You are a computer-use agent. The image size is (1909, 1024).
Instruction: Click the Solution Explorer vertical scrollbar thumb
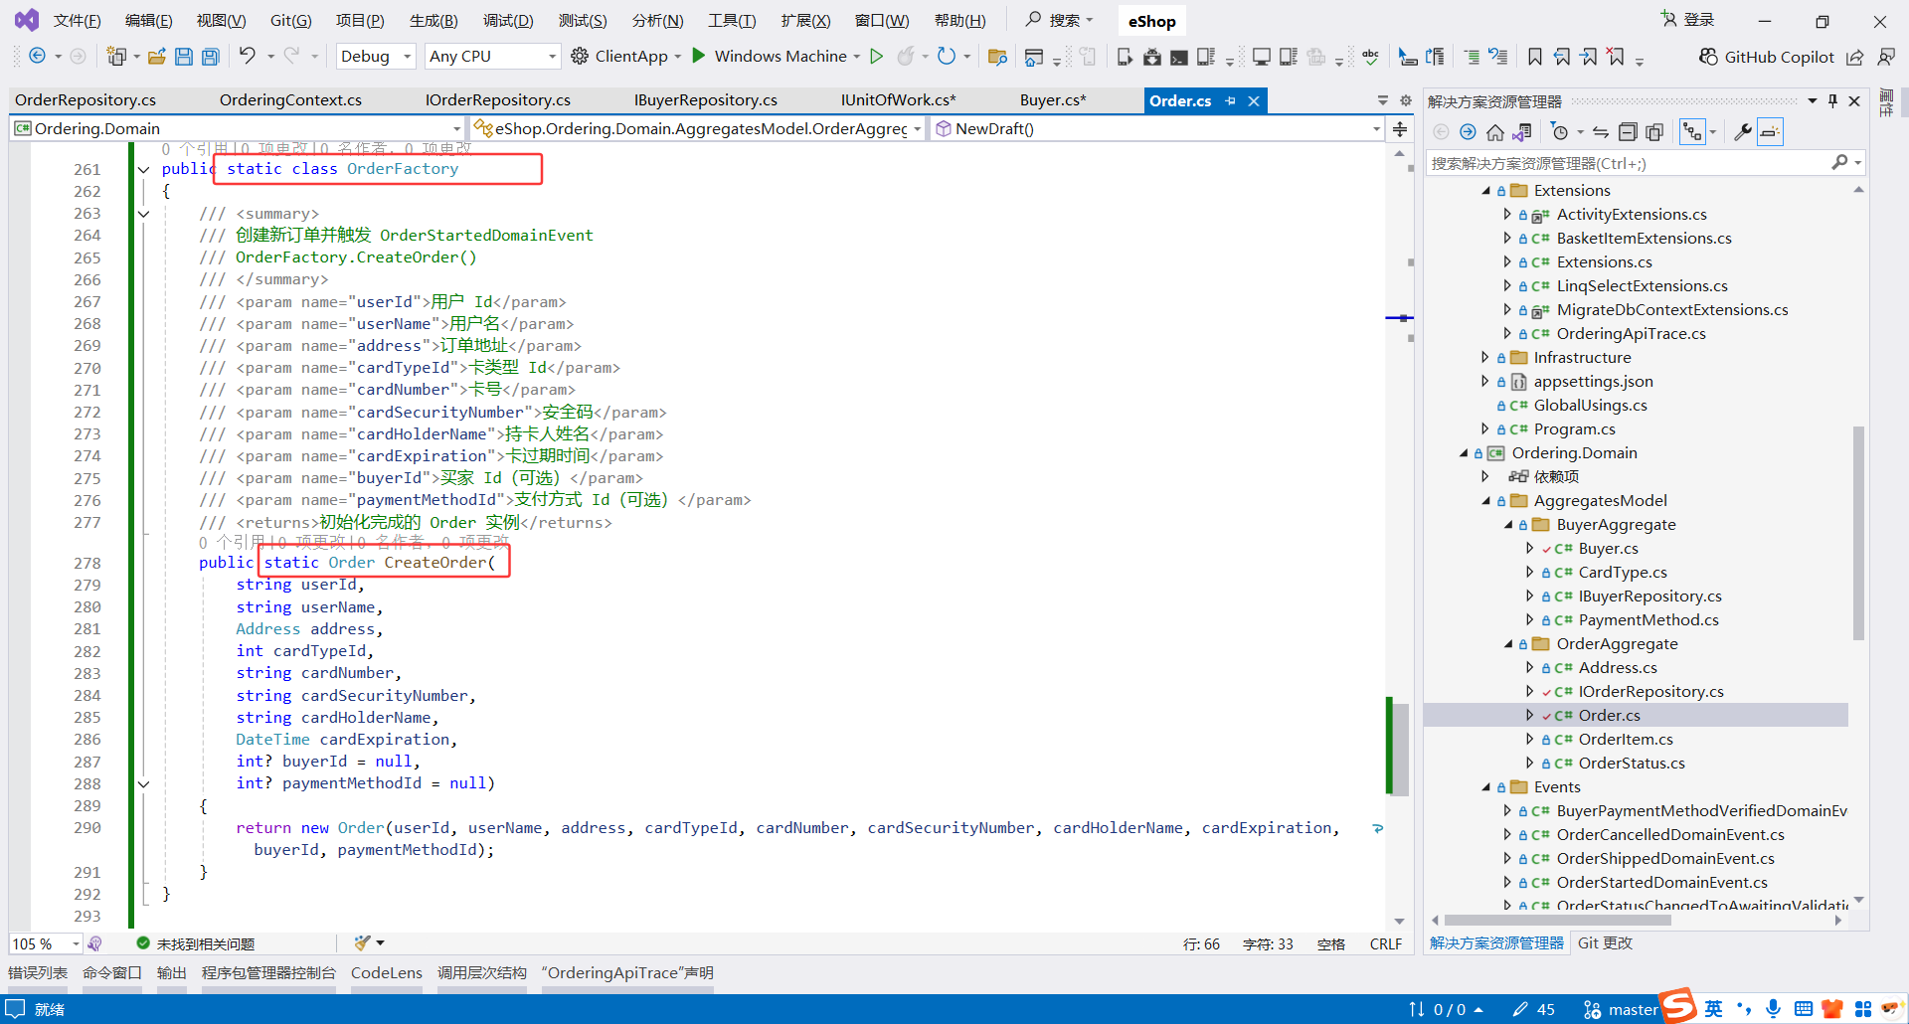(x=1858, y=532)
